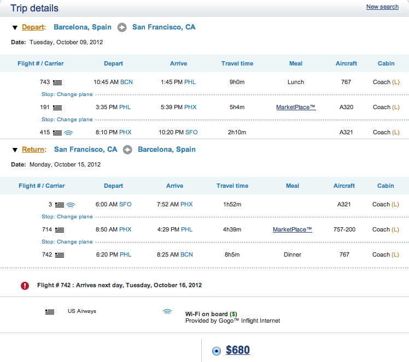Click the arrow icon between Barcelona and San Francisco
The image size is (409, 362).
click(x=122, y=27)
